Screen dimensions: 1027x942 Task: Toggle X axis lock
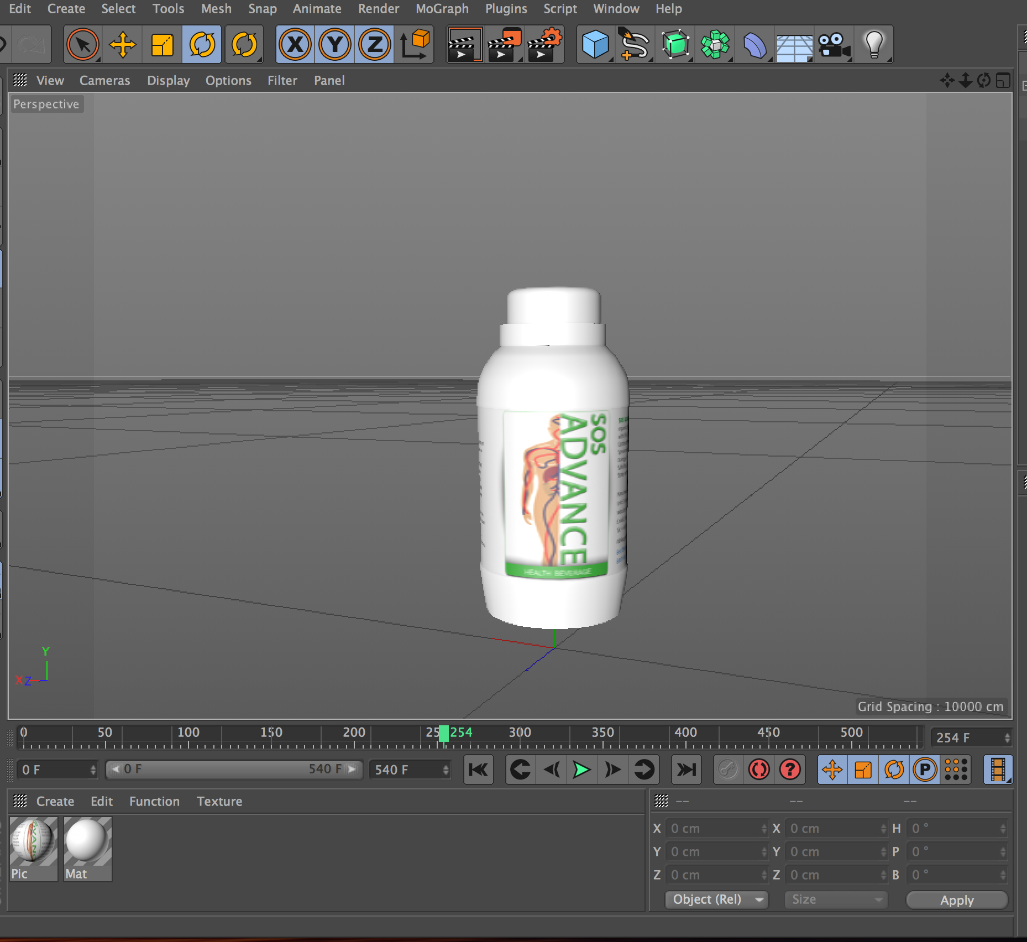click(x=296, y=44)
